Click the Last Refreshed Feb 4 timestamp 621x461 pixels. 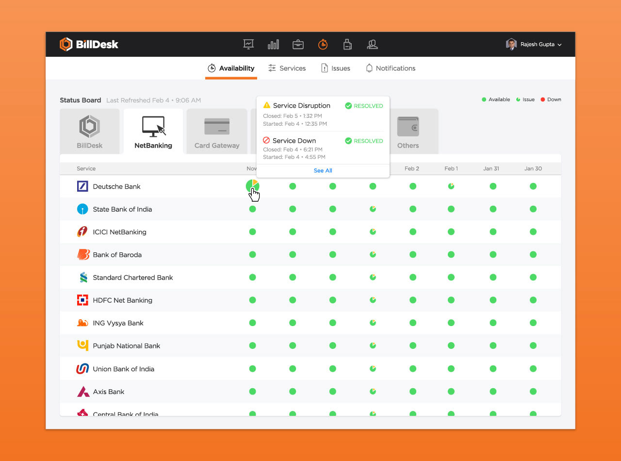click(153, 100)
